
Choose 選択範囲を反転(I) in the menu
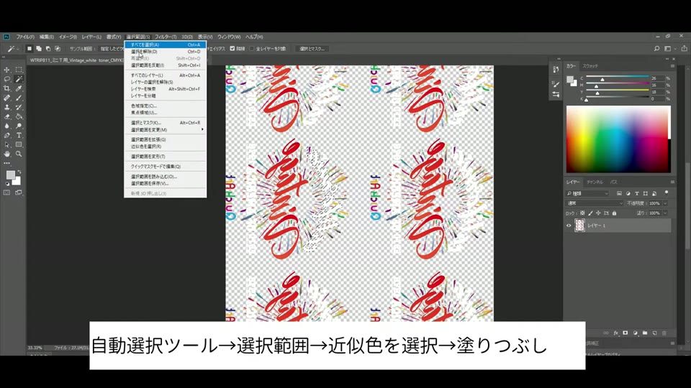tap(166, 65)
